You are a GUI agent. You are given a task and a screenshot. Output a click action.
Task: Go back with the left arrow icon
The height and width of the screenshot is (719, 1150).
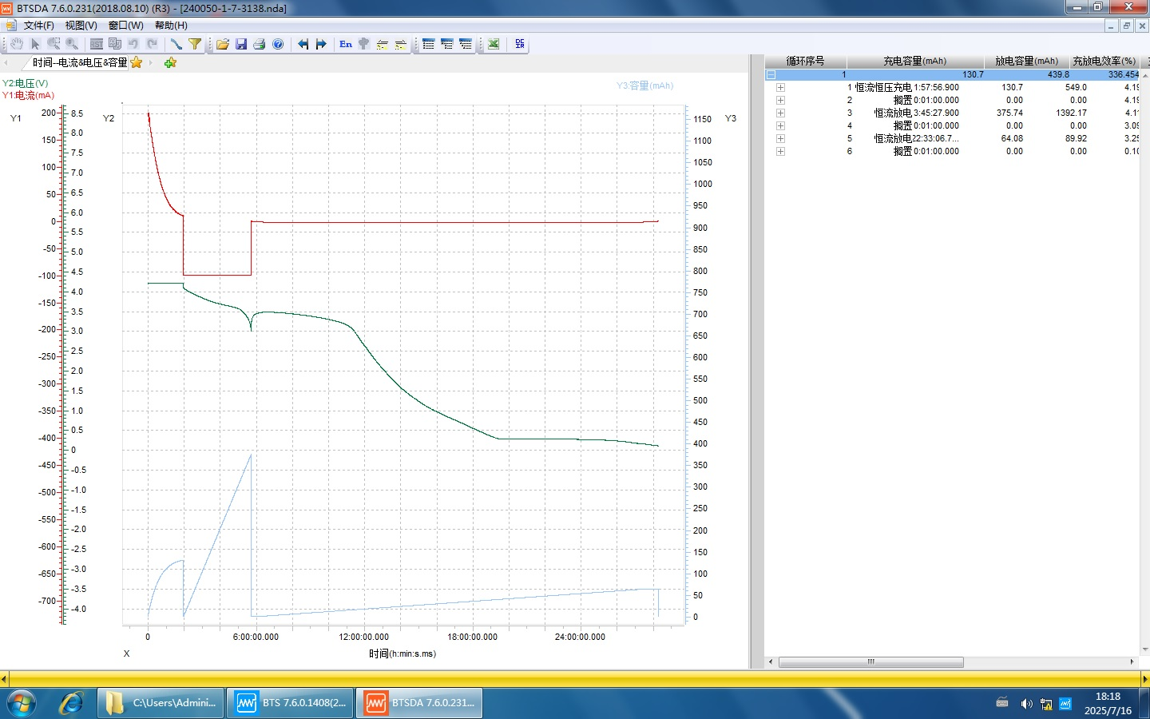(303, 44)
